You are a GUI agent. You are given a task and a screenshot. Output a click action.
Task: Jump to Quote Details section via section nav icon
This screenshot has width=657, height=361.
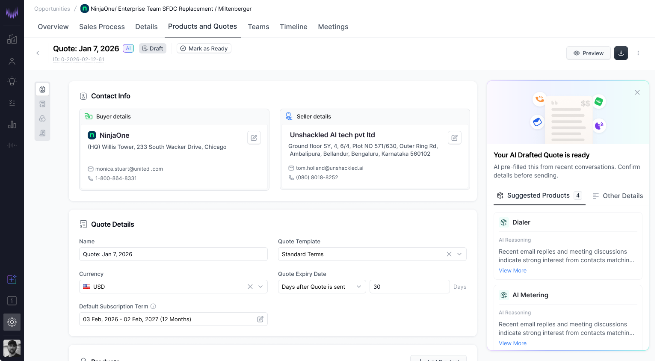click(x=42, y=104)
